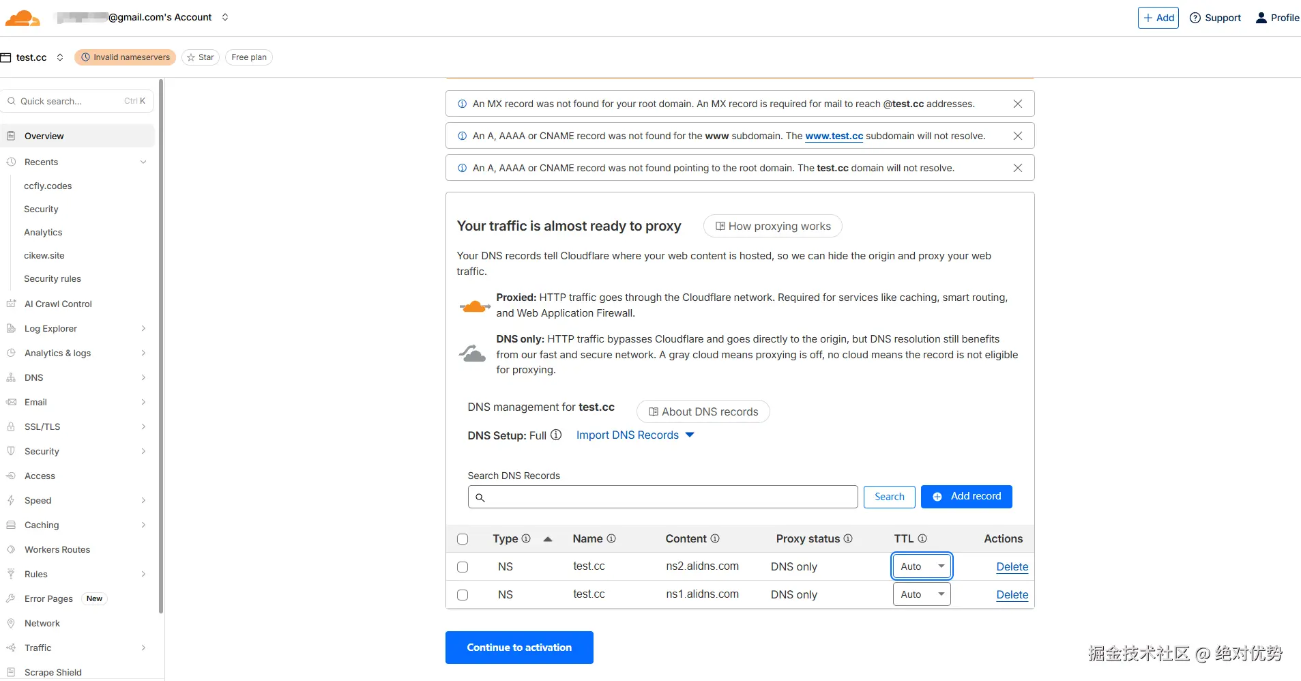The width and height of the screenshot is (1301, 681).
Task: Click the Cloudflare logo icon
Action: pyautogui.click(x=22, y=18)
